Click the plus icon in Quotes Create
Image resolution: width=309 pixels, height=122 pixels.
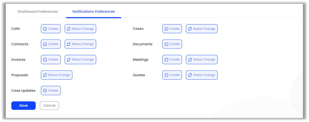click(166, 75)
